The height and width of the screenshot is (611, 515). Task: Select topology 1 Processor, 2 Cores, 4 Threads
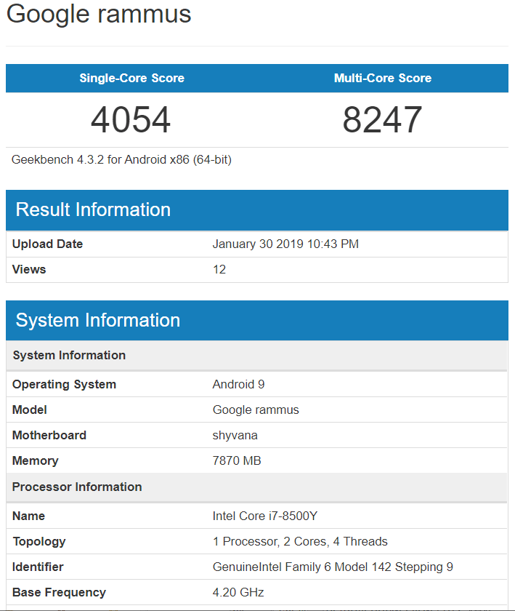click(x=300, y=542)
